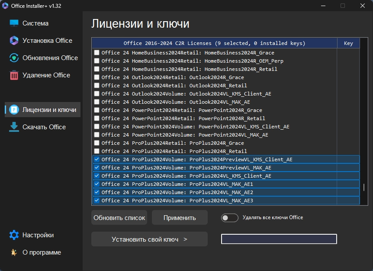Click the Настройки gear icon
This screenshot has width=373, height=271.
pyautogui.click(x=14, y=235)
